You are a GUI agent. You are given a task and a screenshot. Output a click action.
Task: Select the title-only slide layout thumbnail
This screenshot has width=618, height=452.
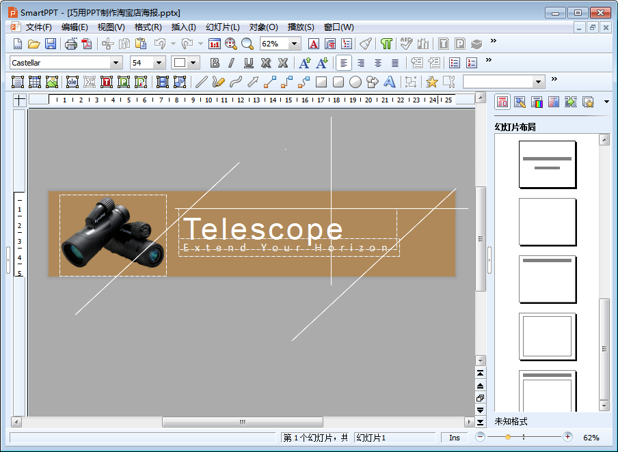point(547,279)
